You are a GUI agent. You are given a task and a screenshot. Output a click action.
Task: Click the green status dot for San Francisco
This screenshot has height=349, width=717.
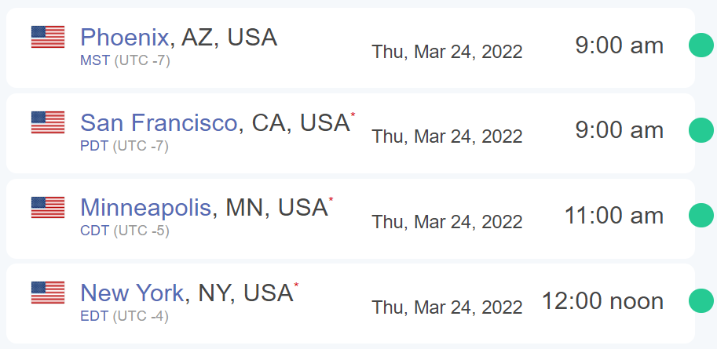(x=701, y=130)
